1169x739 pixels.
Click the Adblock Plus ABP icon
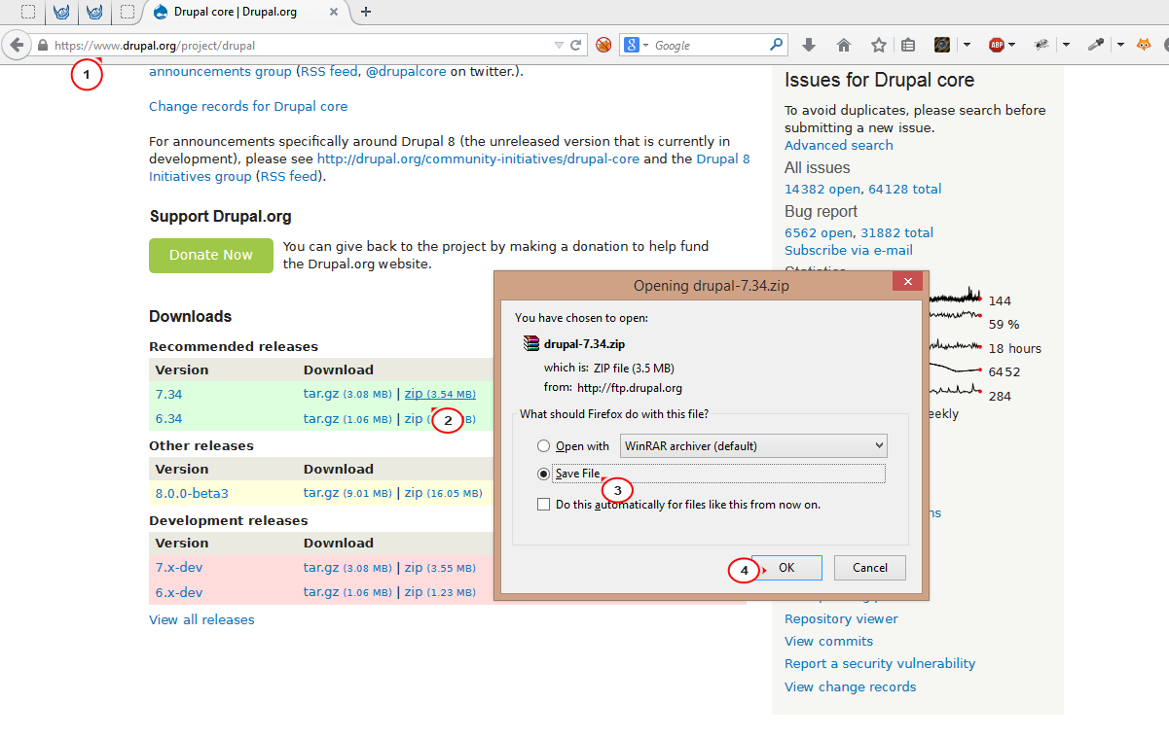click(x=997, y=45)
